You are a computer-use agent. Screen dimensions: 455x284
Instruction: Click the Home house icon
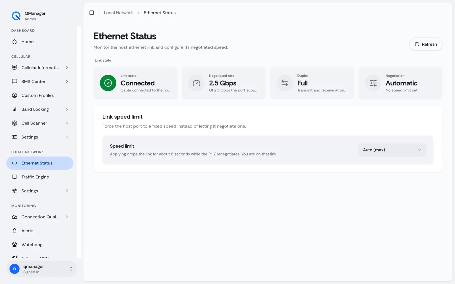[x=15, y=41]
